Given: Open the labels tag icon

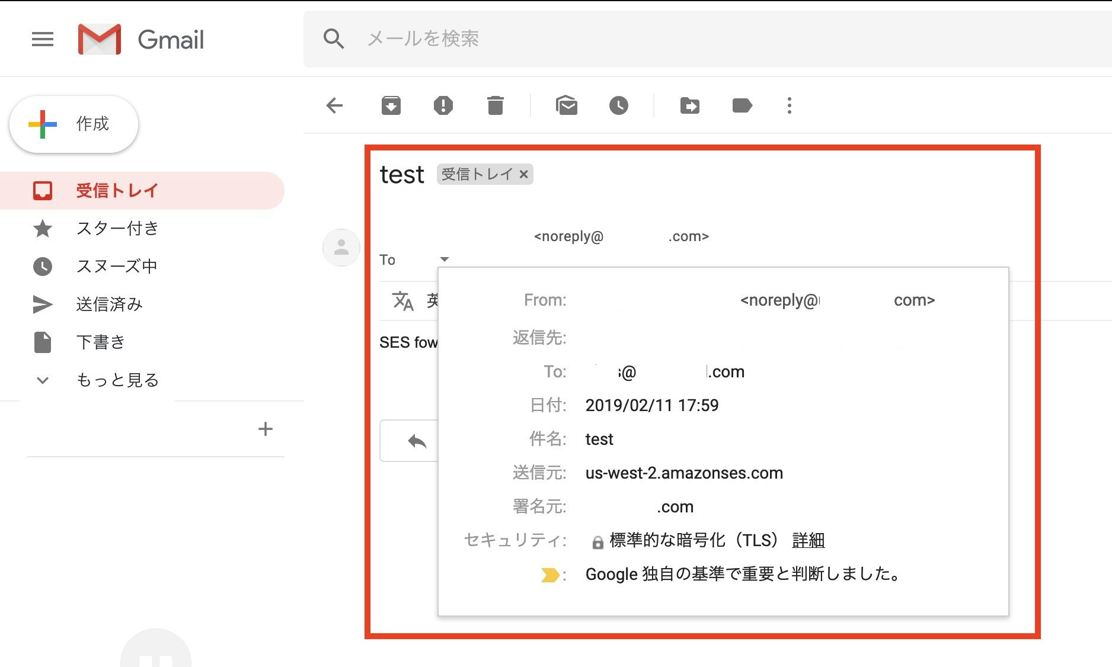Looking at the screenshot, I should coord(742,106).
